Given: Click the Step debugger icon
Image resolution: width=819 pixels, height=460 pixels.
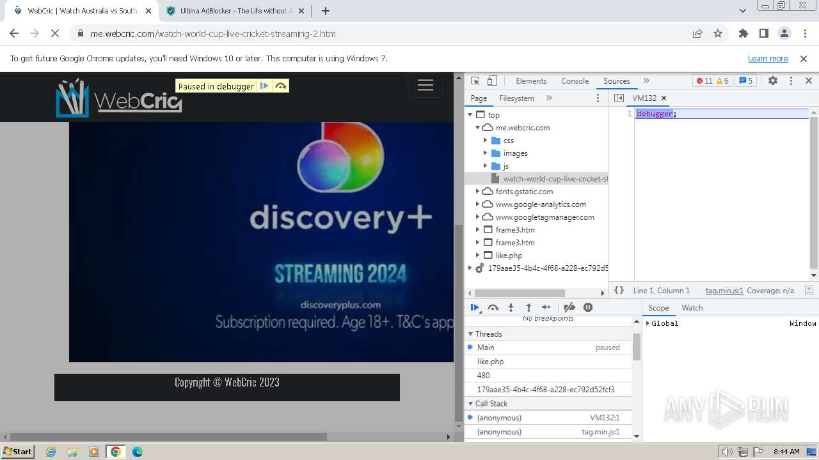Looking at the screenshot, I should 546,307.
